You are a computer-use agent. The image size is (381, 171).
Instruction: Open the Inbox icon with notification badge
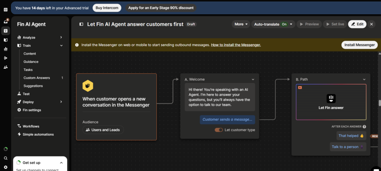point(6,22)
